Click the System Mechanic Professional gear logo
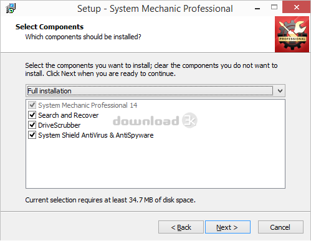The width and height of the screenshot is (311, 241). 292,34
